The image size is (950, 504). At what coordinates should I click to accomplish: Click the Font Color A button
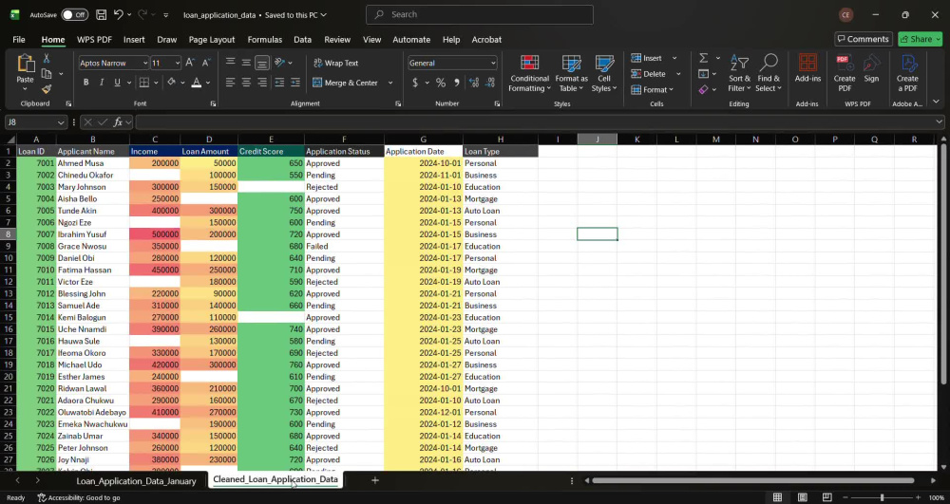pos(197,83)
